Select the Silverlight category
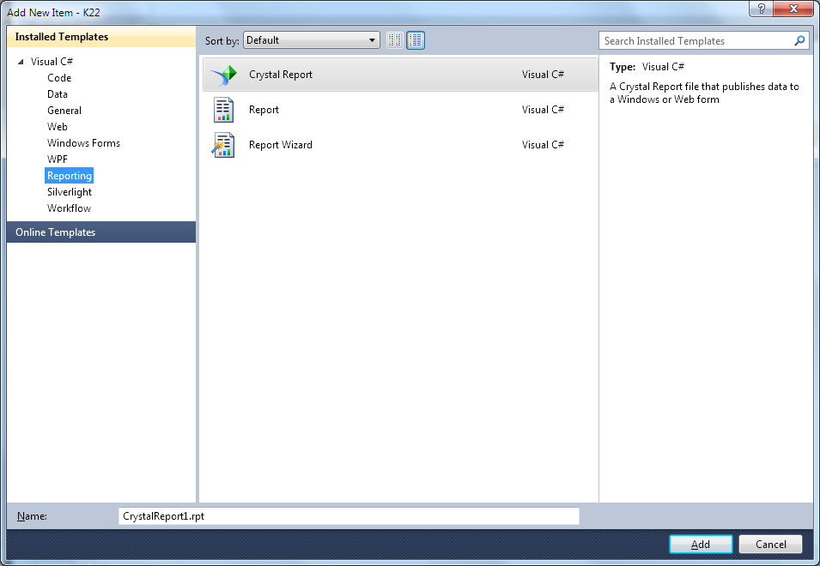Screen dimensions: 820x566 (70, 191)
